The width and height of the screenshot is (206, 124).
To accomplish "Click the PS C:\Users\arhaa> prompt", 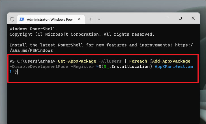I will coord(33,61).
